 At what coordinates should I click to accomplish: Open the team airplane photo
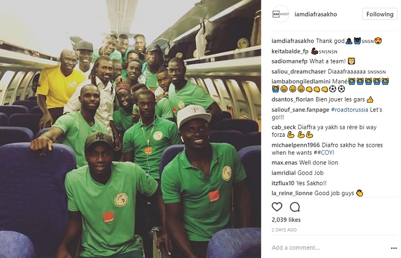(x=130, y=129)
